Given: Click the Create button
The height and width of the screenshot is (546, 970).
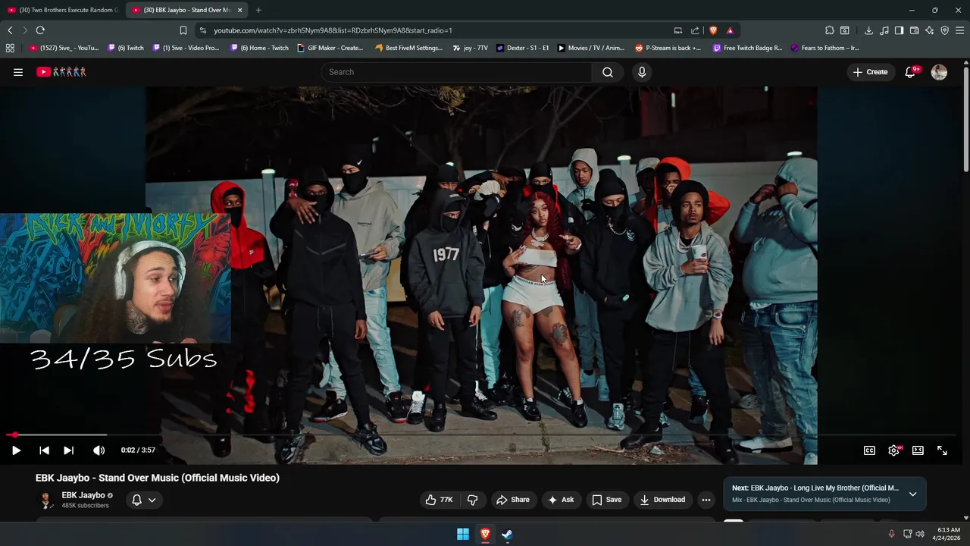Looking at the screenshot, I should tap(871, 72).
